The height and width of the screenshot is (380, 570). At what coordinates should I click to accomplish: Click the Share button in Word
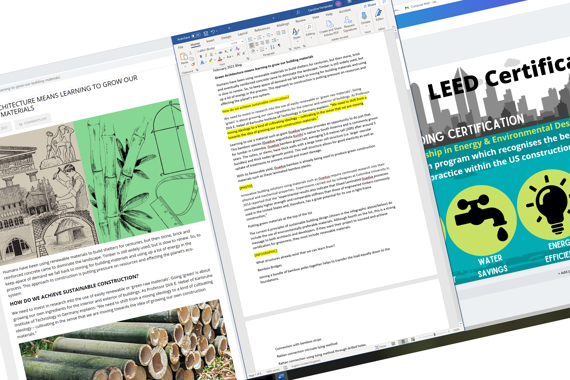click(370, 5)
